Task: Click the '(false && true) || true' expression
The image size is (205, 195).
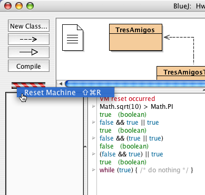Action: click(x=131, y=154)
